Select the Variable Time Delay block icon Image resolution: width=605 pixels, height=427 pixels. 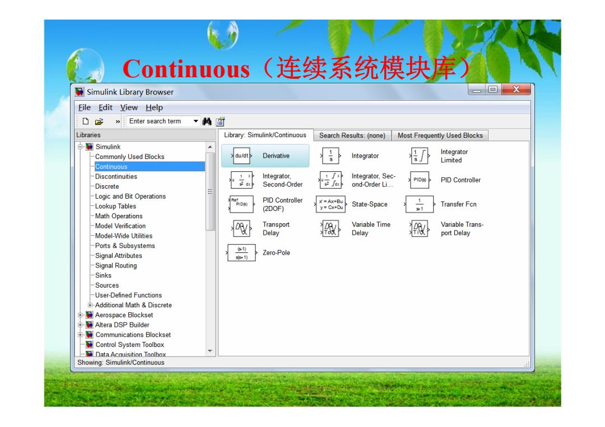click(x=331, y=228)
